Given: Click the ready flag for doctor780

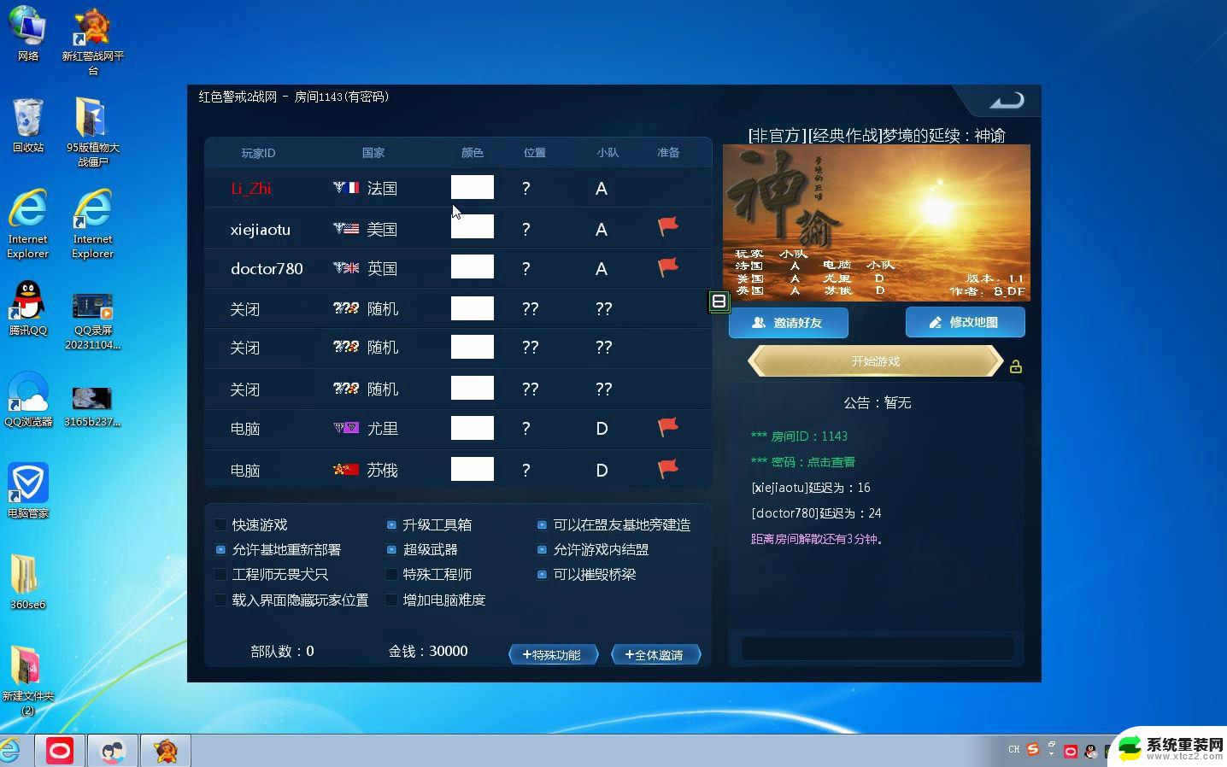Looking at the screenshot, I should pyautogui.click(x=668, y=266).
